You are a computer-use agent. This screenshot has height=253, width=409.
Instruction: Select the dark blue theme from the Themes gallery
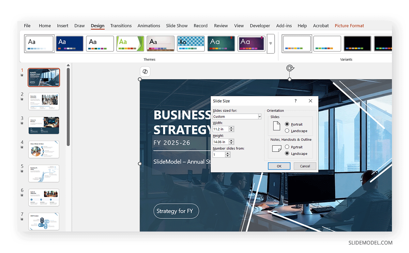tap(69, 43)
